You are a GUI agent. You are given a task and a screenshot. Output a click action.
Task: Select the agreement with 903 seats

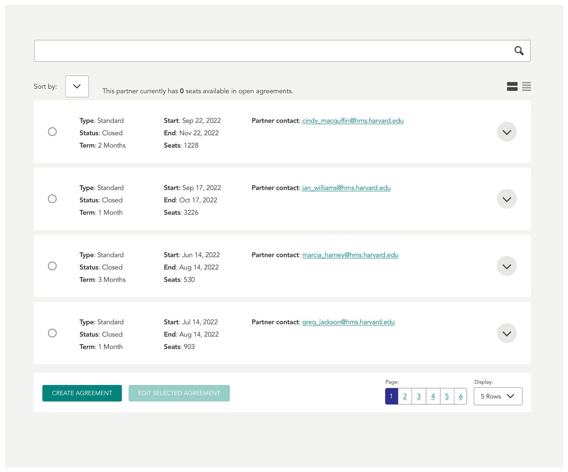pyautogui.click(x=52, y=333)
